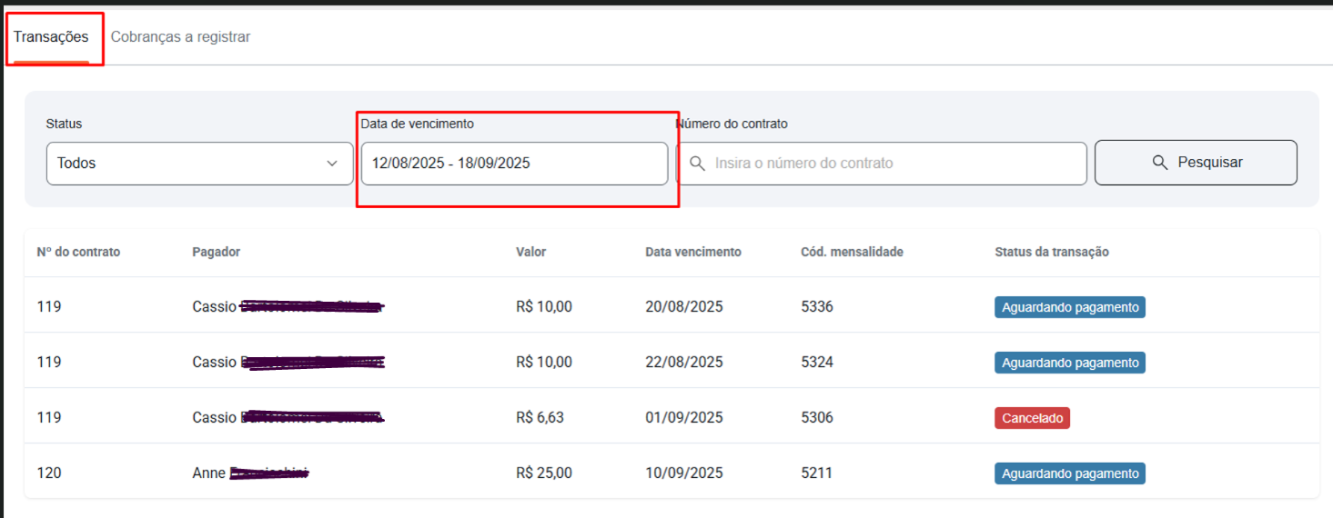Image resolution: width=1333 pixels, height=518 pixels.
Task: Focus the Número do contrato input field
Action: pos(892,164)
